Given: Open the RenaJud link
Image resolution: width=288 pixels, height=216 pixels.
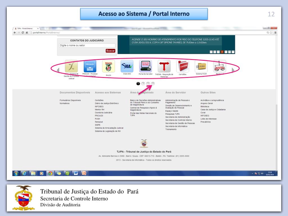Looking at the screenshot, I should coord(99,122).
